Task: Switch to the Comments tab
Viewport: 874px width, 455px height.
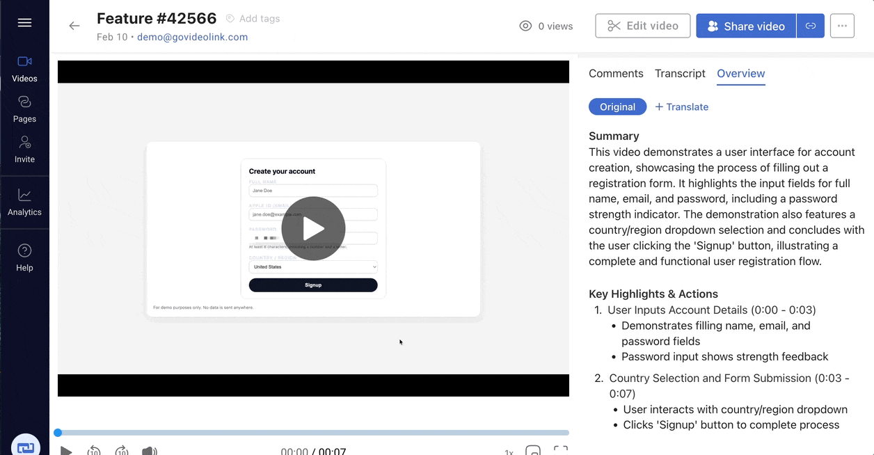Action: tap(616, 73)
